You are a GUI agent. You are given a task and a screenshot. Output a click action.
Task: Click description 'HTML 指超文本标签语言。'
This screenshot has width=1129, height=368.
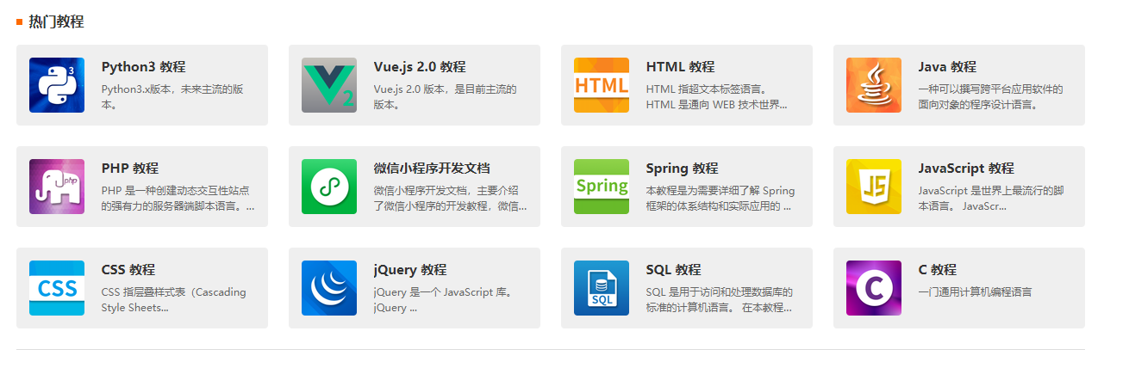pos(706,89)
